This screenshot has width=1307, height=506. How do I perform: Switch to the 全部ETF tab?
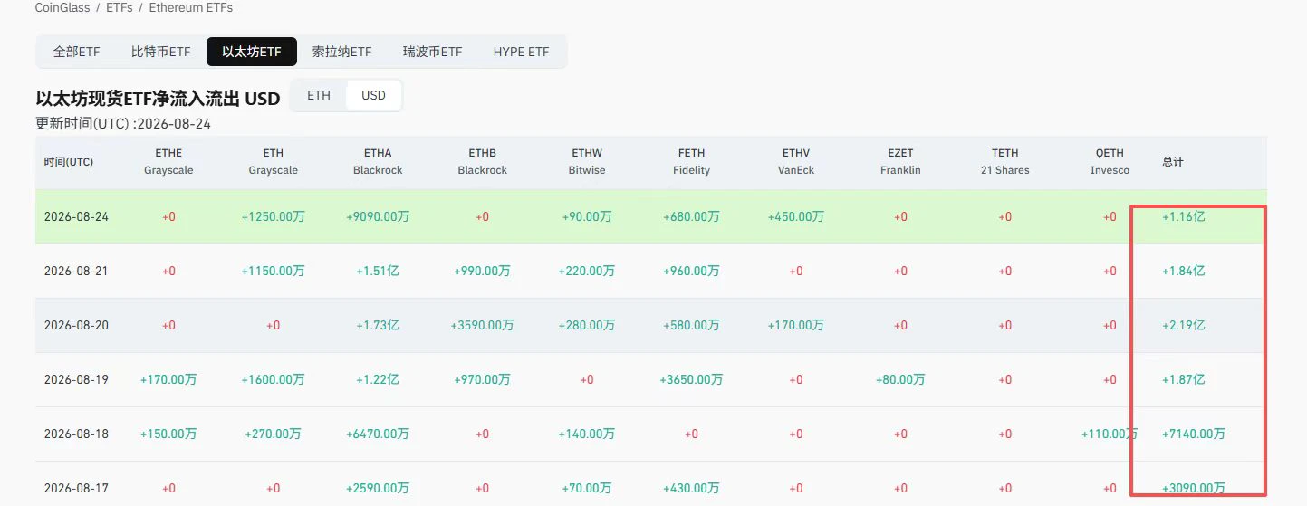[76, 52]
